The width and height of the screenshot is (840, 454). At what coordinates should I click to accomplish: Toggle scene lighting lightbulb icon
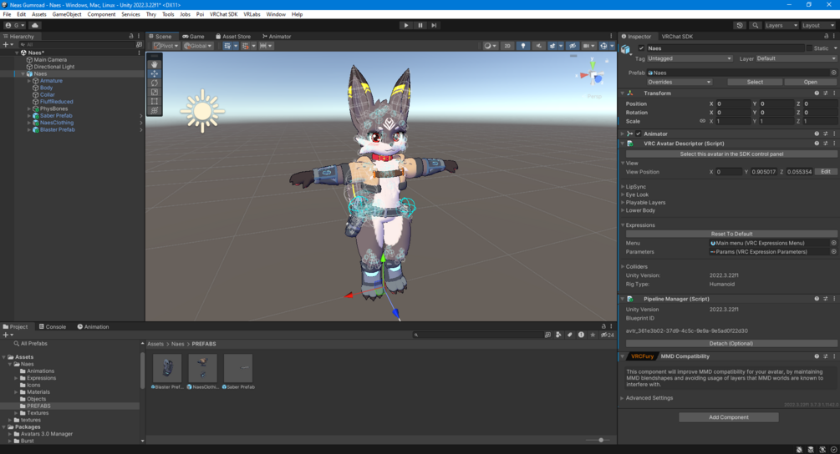[523, 46]
